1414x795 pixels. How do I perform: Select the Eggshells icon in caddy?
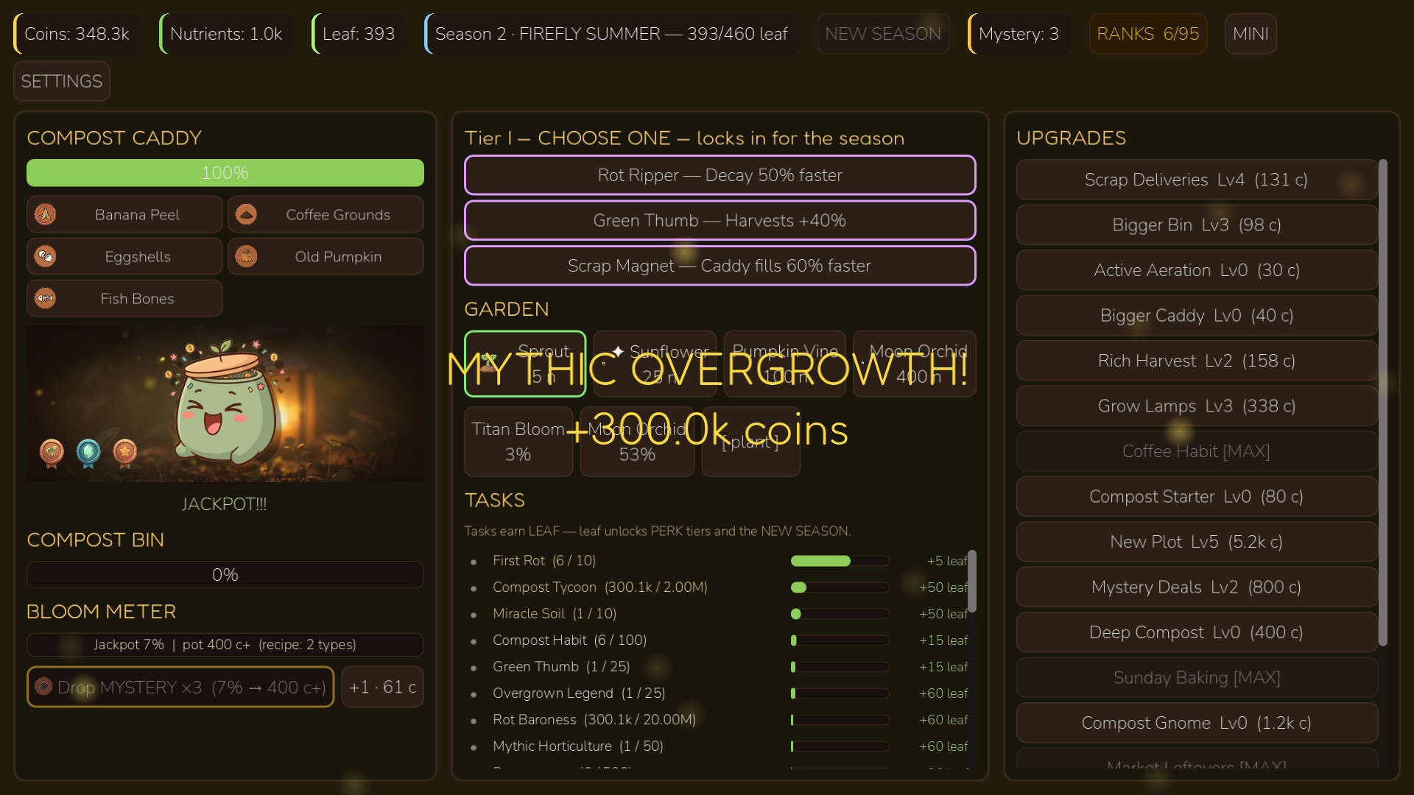pos(46,256)
